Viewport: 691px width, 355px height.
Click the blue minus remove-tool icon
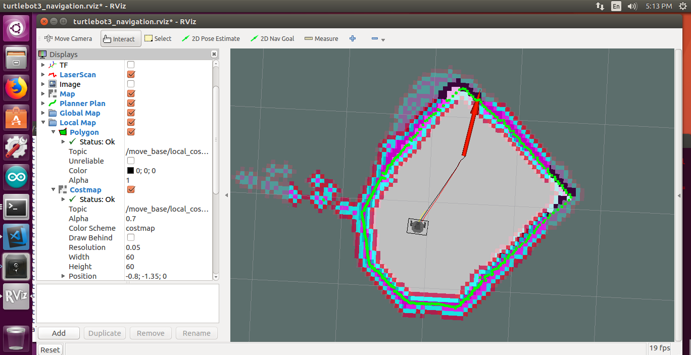375,38
